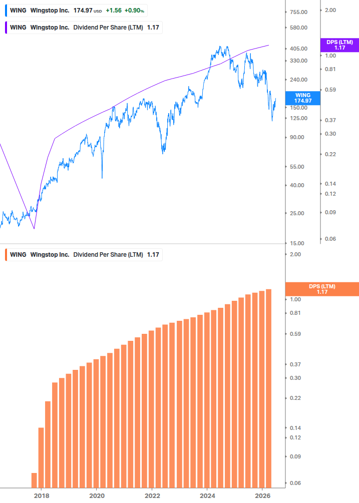
Task: Select the purple Dividend Per Share legend
Action: [84, 28]
